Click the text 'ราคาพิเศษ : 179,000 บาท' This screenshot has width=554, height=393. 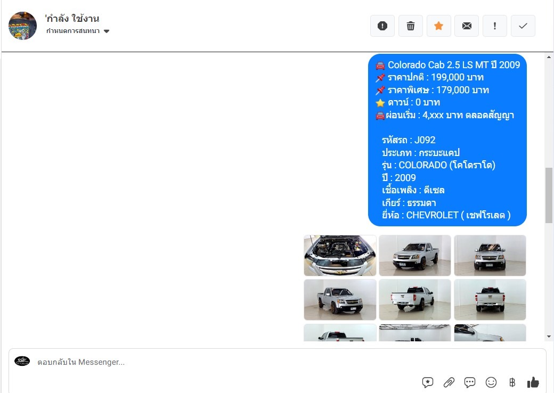[438, 90]
